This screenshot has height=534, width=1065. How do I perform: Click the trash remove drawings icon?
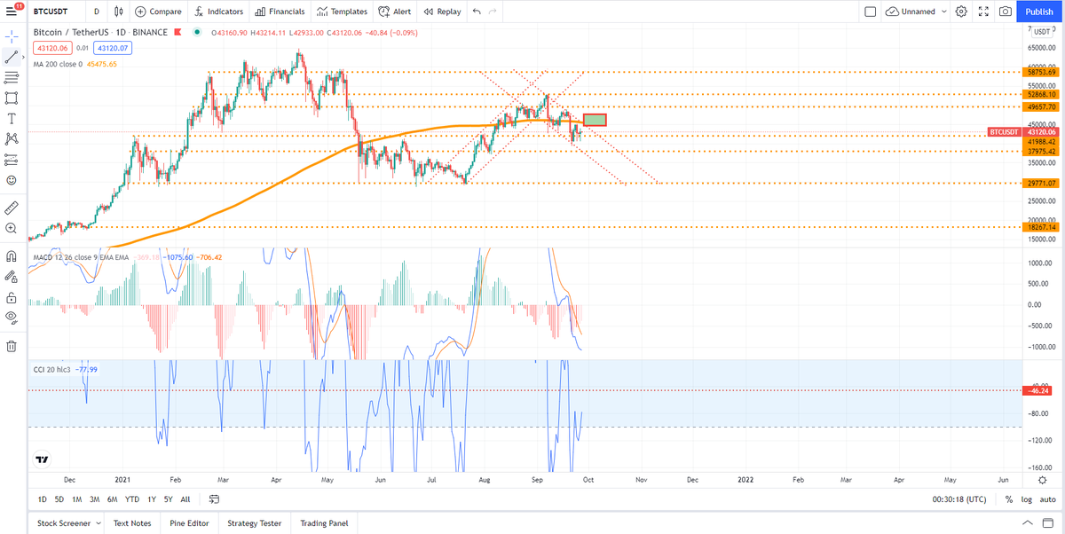click(12, 345)
